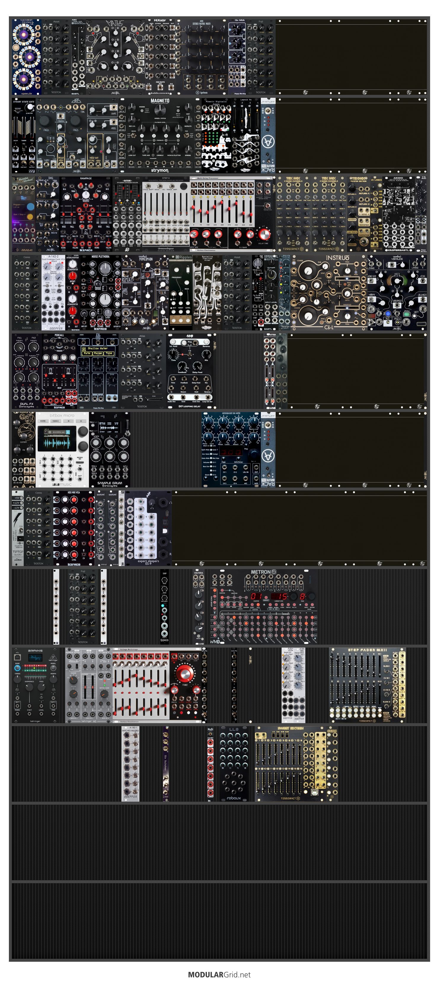Click the Erica Pico DSP module
439x981 pixels.
coord(164,606)
